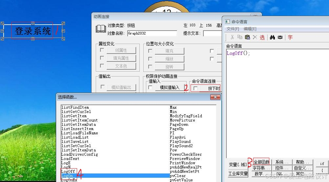The image size is (329, 182).
Task: Open the 文件[F] menu
Action: pyautogui.click(x=233, y=29)
